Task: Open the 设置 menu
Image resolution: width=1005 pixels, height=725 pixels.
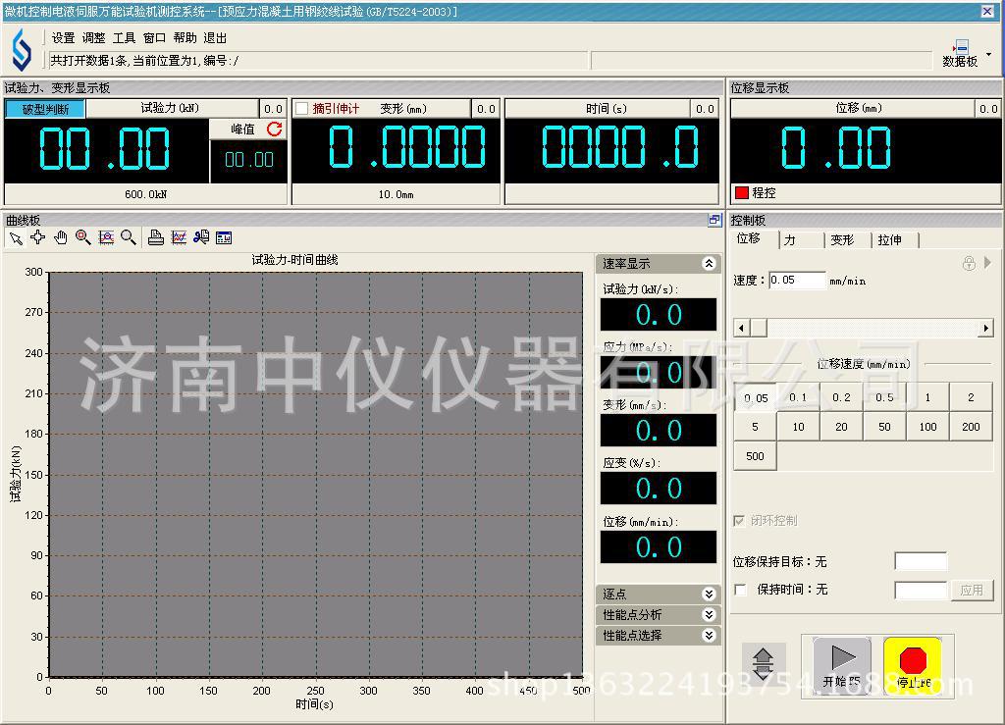Action: 61,38
